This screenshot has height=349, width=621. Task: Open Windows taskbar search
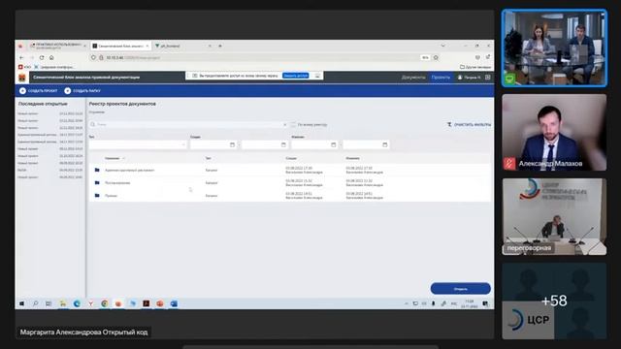(x=35, y=303)
